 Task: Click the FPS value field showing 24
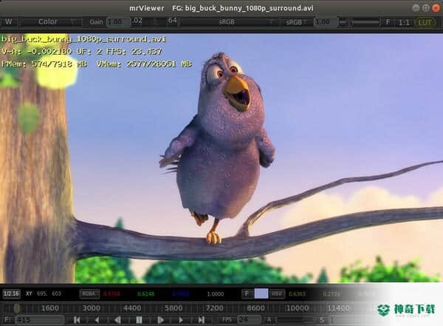(x=249, y=320)
